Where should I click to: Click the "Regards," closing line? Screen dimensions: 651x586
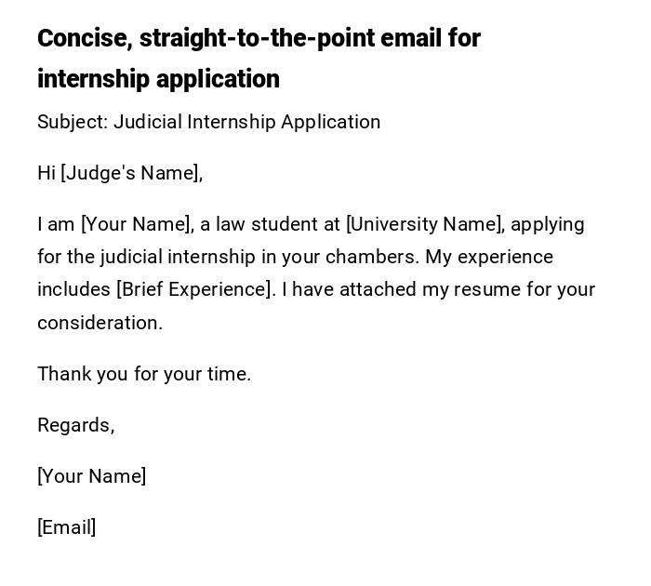pos(75,425)
